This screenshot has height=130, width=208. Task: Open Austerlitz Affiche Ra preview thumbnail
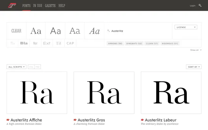(x=37, y=93)
